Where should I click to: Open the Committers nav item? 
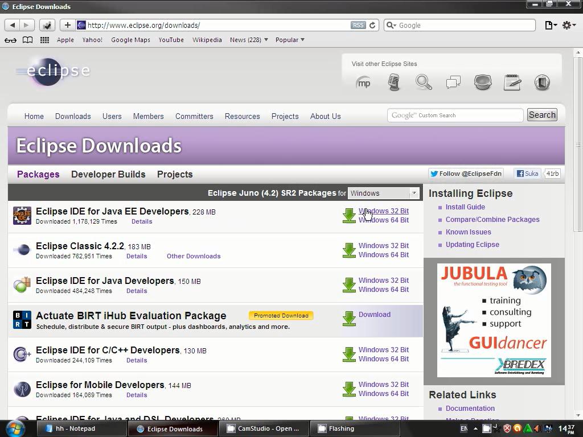point(194,116)
